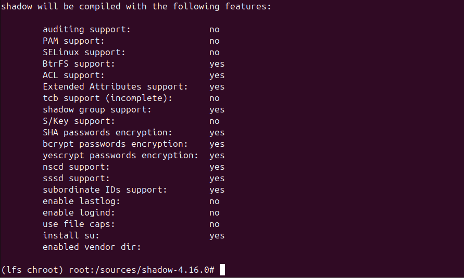Click the 'no' value beside enable lastlog
This screenshot has width=464, height=278.
pyautogui.click(x=214, y=201)
